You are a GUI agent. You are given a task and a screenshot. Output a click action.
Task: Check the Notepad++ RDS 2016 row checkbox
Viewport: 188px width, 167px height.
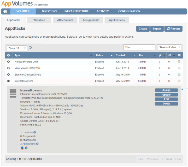tap(179, 62)
